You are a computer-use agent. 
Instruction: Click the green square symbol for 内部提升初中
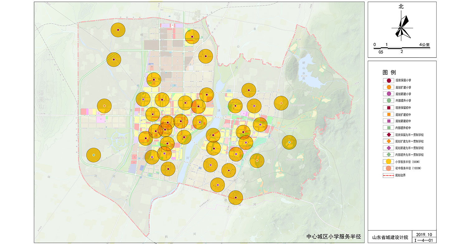point(389,128)
